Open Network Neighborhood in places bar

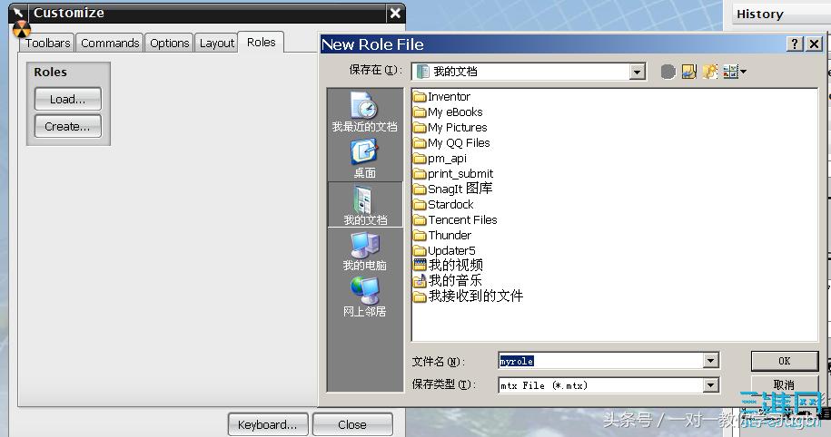[x=364, y=296]
